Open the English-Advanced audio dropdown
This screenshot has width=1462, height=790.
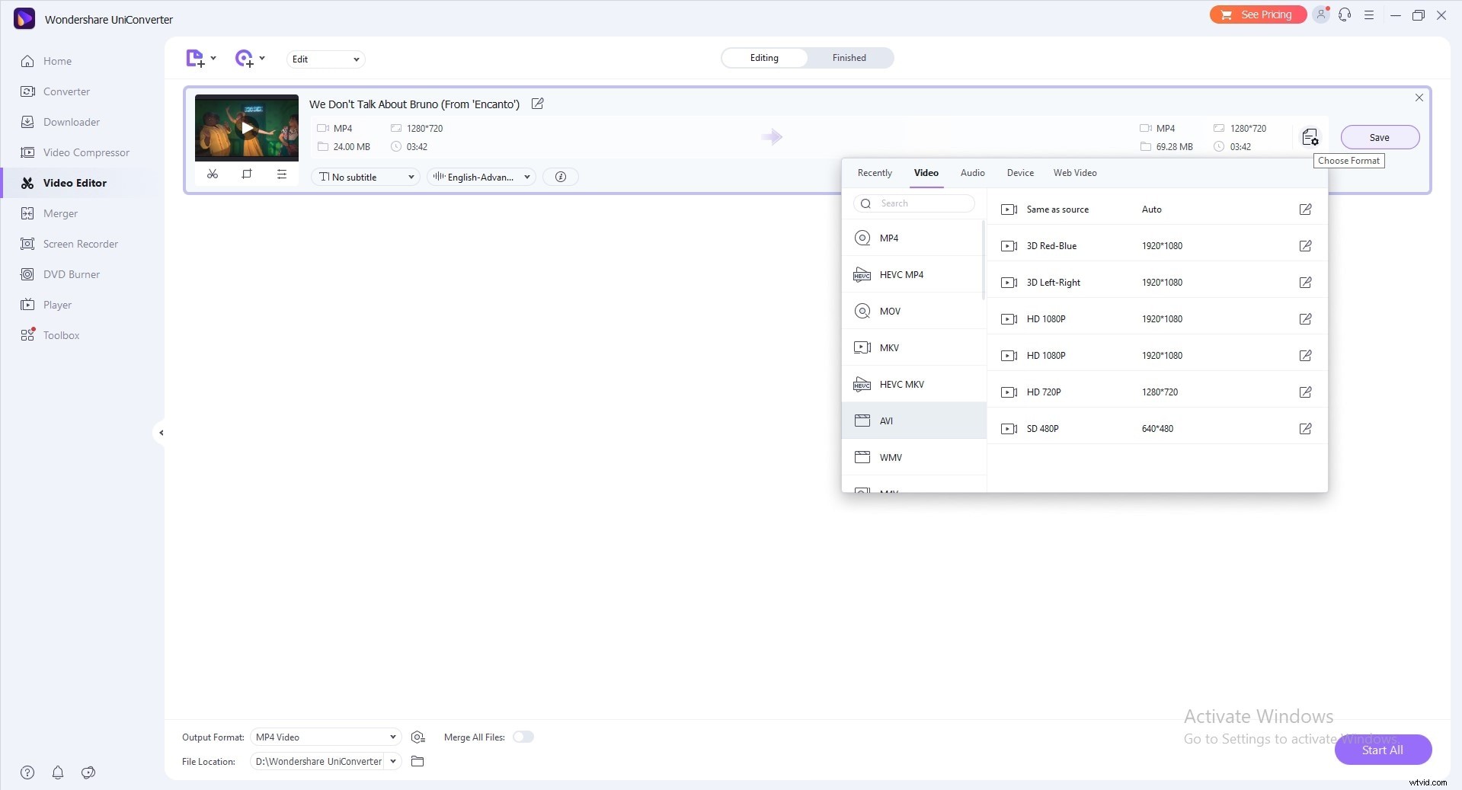481,177
